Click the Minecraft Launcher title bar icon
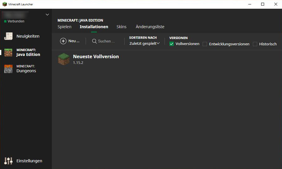The image size is (282, 169). [4, 4]
